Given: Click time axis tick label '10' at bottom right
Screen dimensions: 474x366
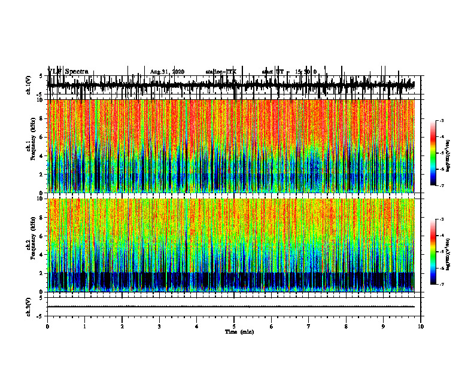Looking at the screenshot, I should (421, 327).
